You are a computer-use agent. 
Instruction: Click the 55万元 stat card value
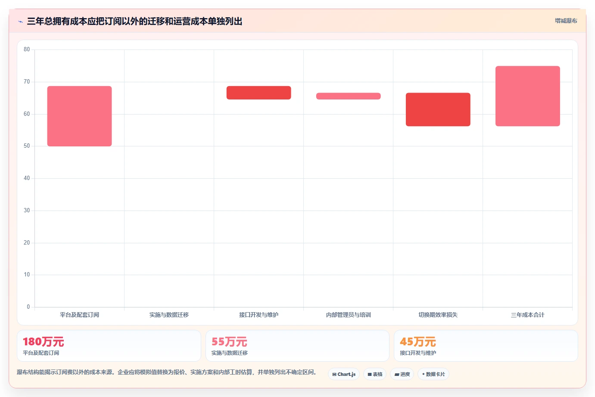[229, 342]
